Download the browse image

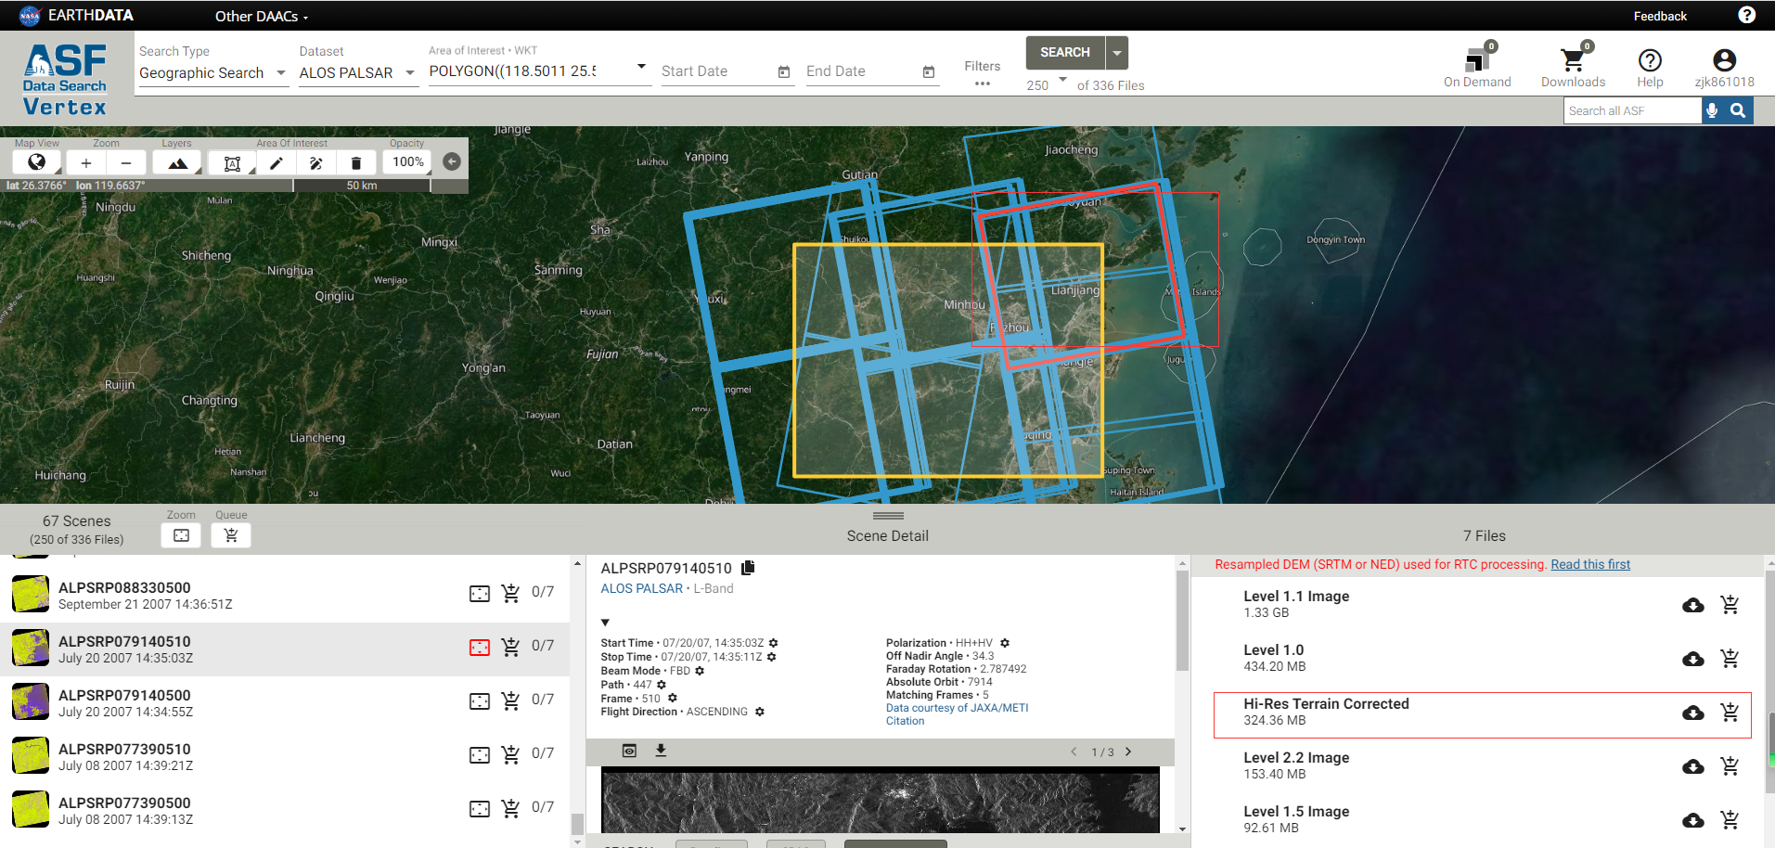pyautogui.click(x=661, y=751)
